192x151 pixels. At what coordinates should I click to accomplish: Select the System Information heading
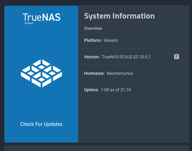pyautogui.click(x=119, y=16)
